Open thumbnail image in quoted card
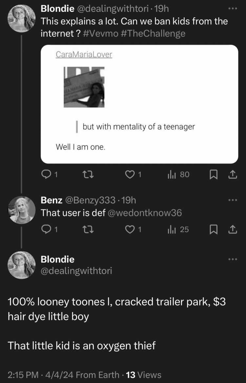 (x=84, y=87)
